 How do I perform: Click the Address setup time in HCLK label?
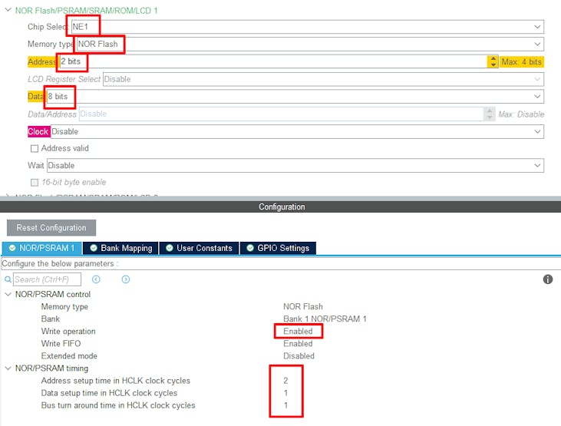(x=116, y=381)
